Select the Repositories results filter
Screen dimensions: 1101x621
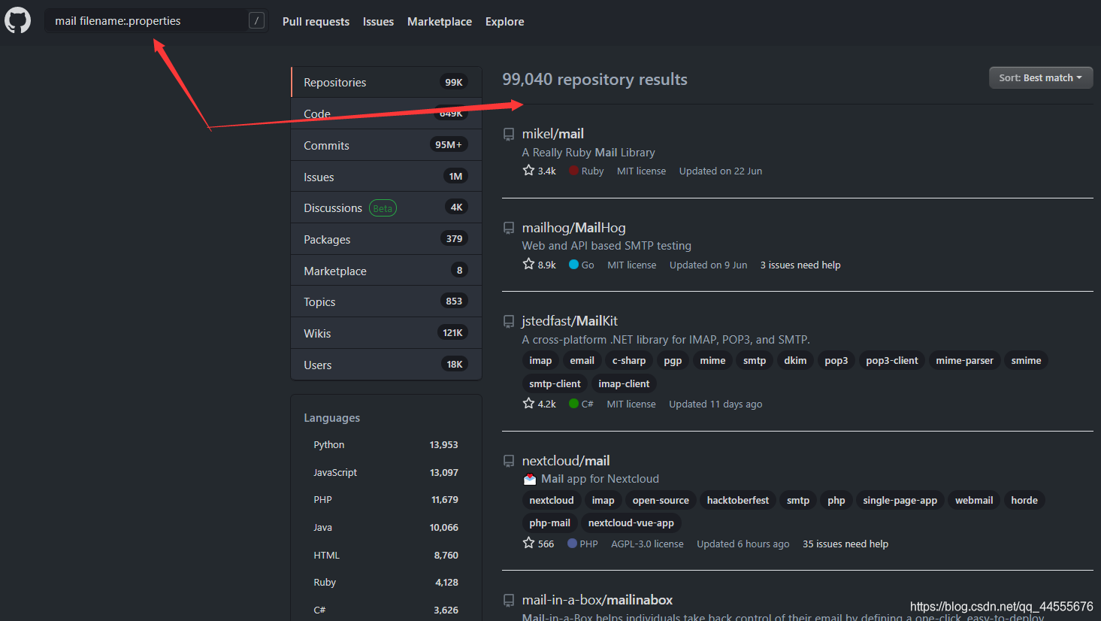pyautogui.click(x=386, y=83)
